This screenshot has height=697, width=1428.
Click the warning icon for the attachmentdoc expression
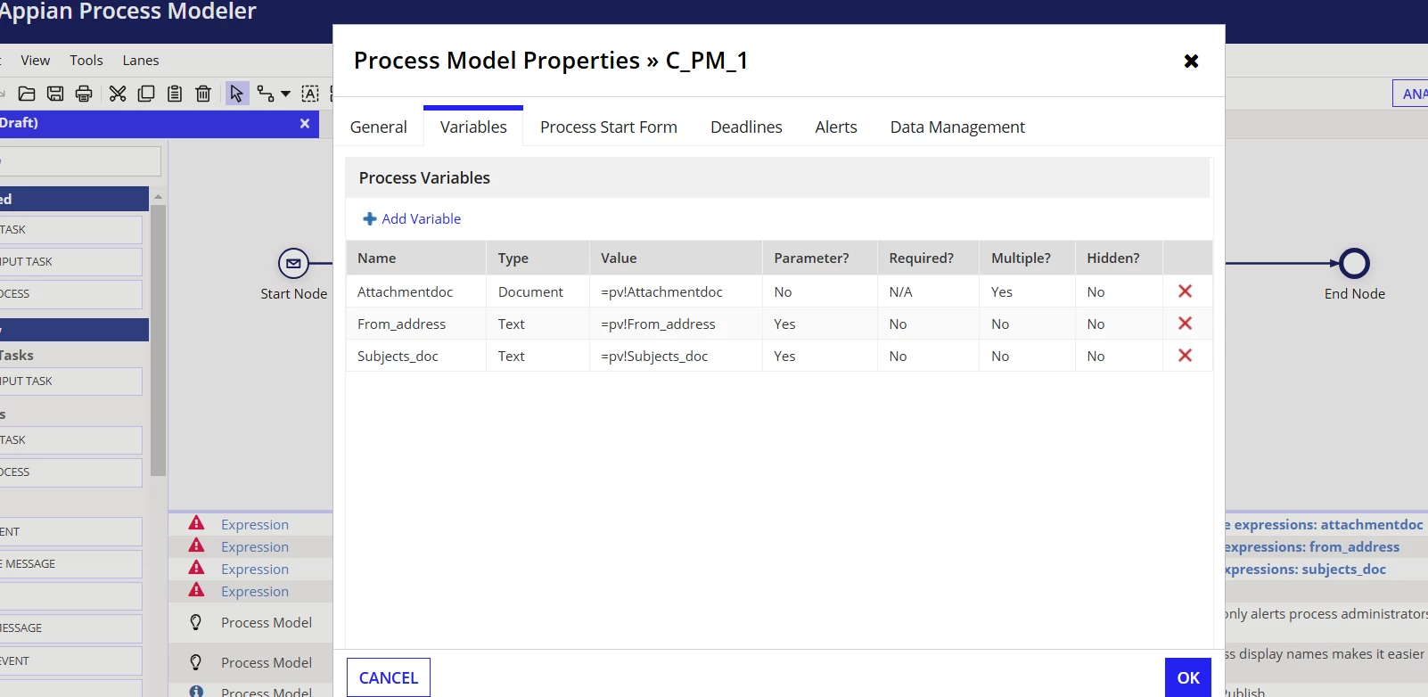pyautogui.click(x=196, y=523)
